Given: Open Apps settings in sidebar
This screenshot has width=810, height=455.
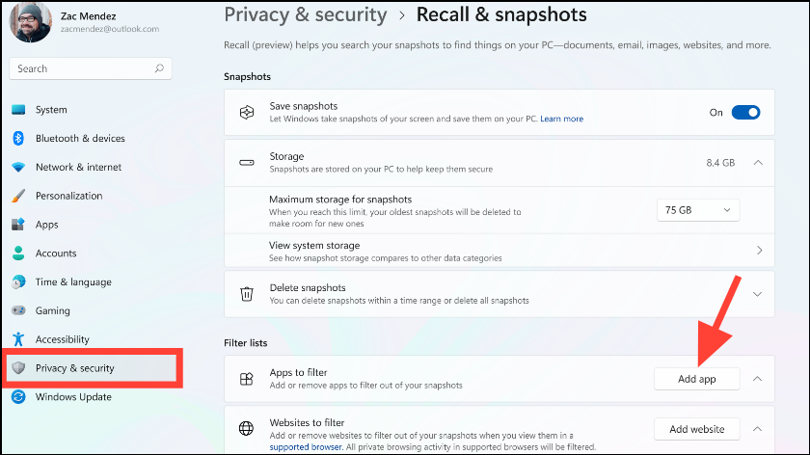Looking at the screenshot, I should 47,225.
